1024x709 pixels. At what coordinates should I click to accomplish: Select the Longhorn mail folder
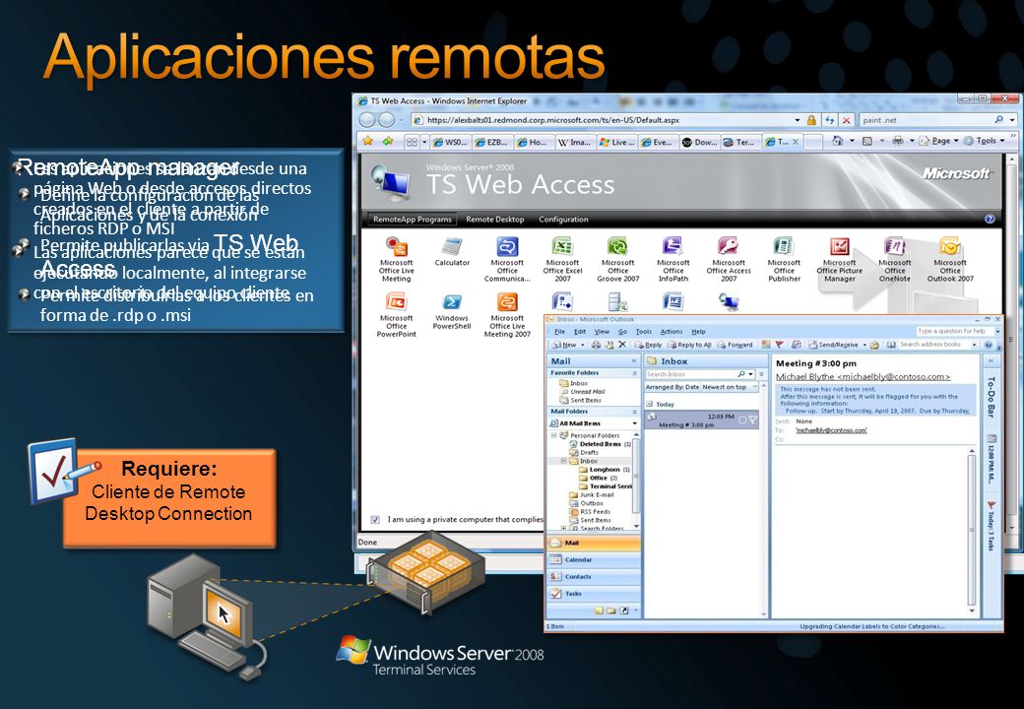tap(605, 470)
